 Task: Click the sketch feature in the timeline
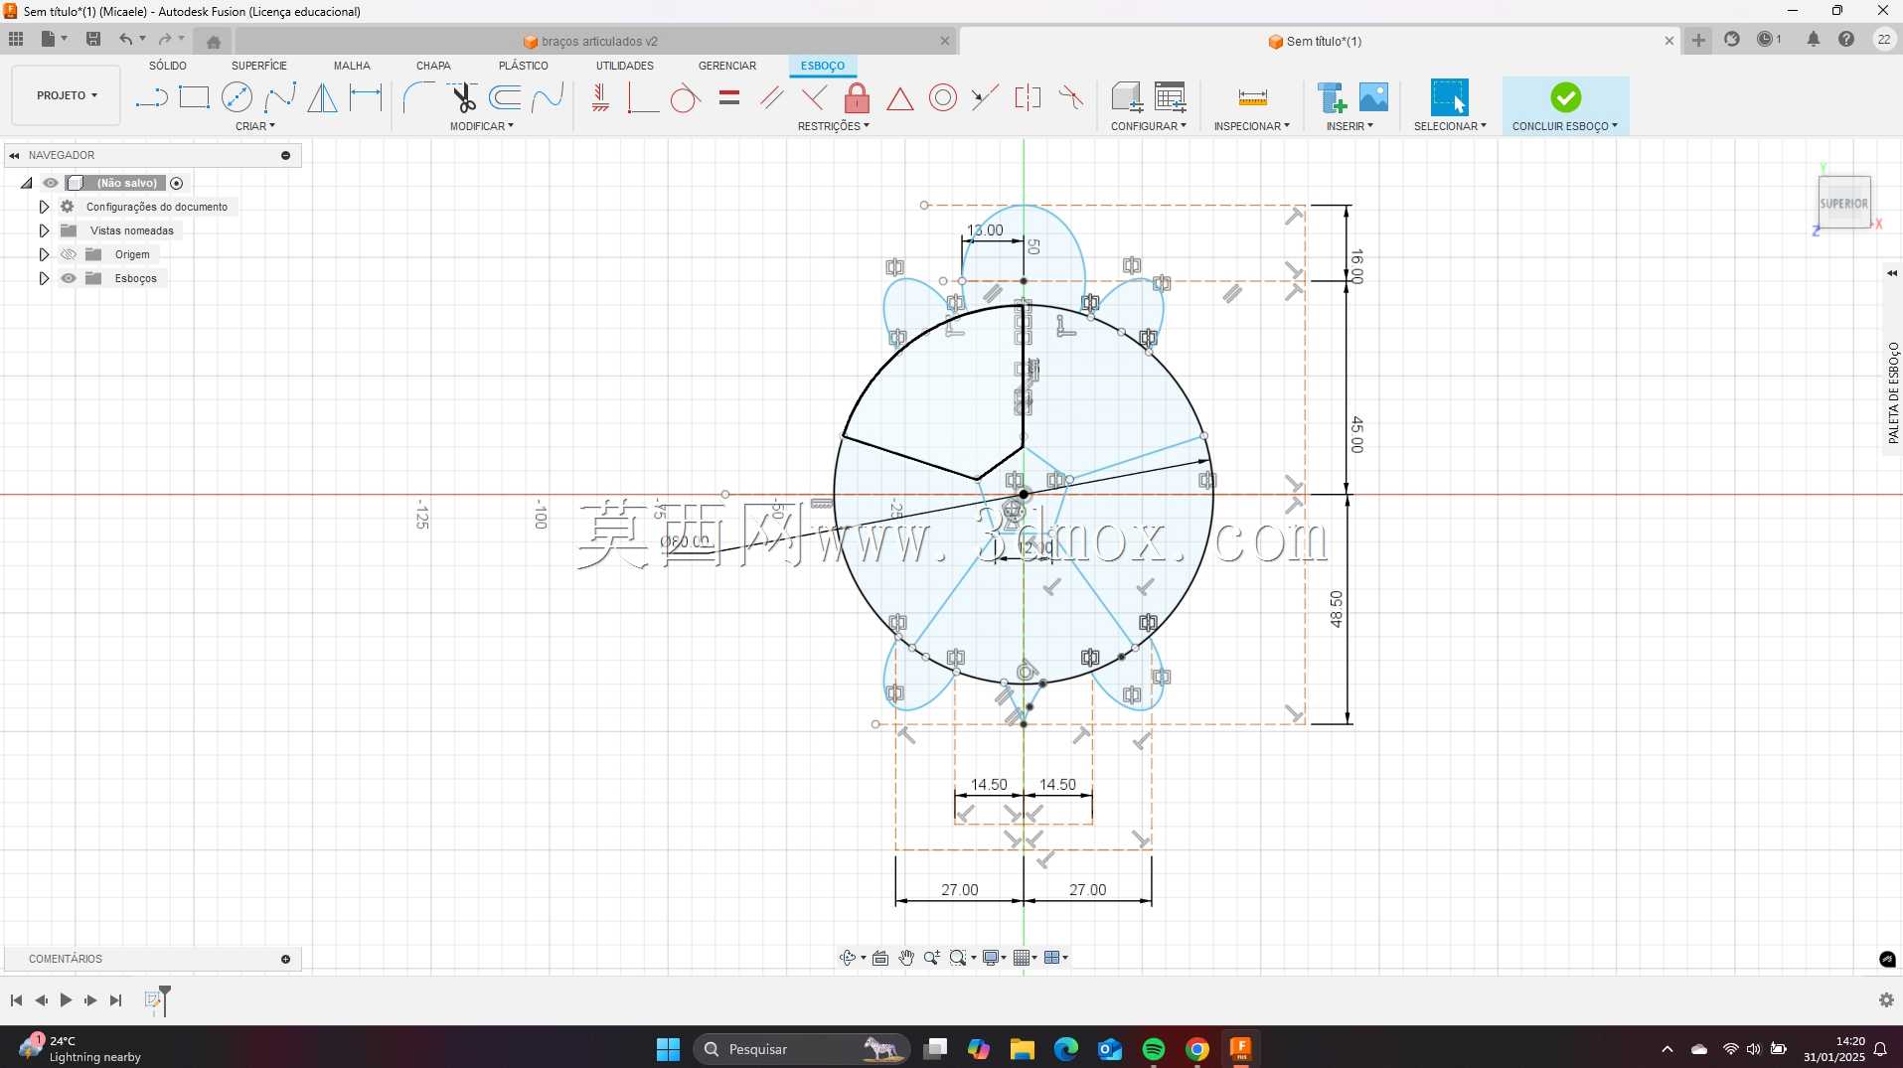tap(153, 1000)
